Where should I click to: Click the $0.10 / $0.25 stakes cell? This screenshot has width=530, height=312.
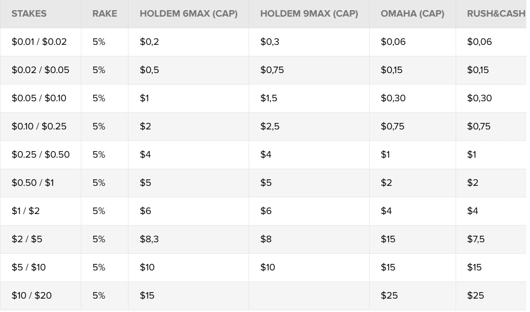click(x=39, y=127)
